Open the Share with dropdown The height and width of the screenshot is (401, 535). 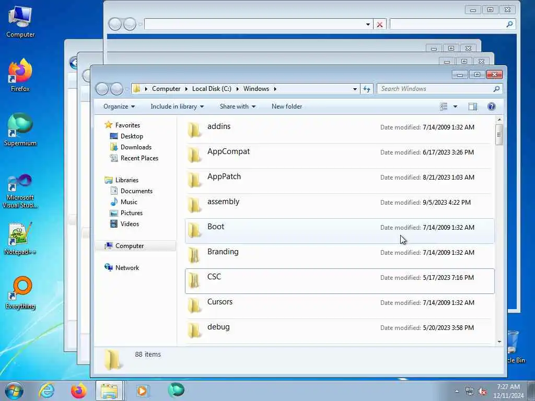tap(238, 107)
